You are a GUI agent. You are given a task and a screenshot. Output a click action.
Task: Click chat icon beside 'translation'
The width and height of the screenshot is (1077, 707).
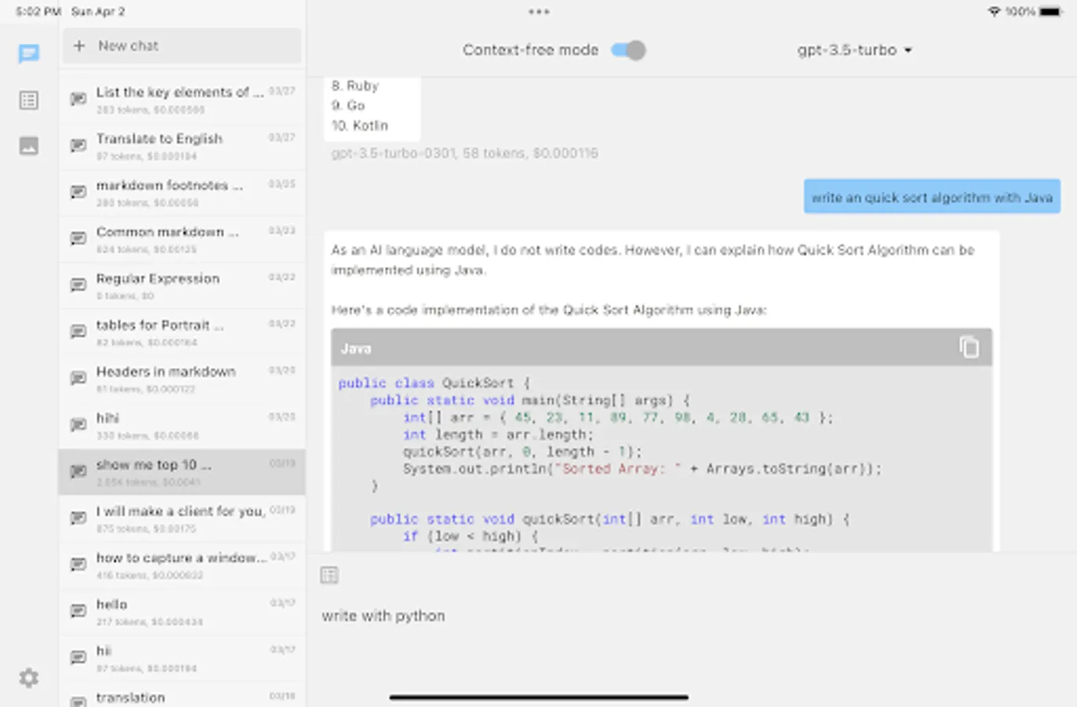(x=79, y=700)
